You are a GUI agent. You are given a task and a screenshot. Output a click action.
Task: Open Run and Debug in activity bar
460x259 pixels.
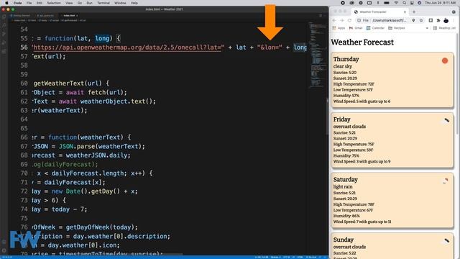pos(4,43)
